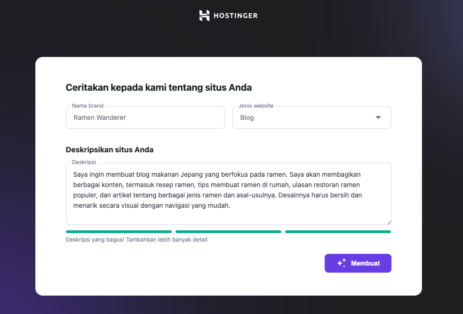
Task: Click the HOSTINGER wordmark text
Action: click(x=236, y=15)
